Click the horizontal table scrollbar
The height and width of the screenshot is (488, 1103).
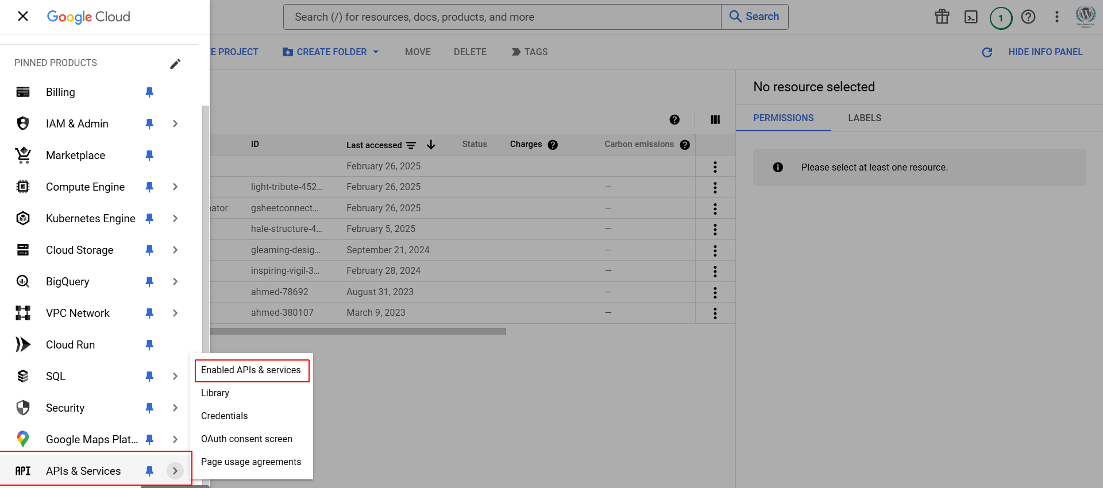357,331
